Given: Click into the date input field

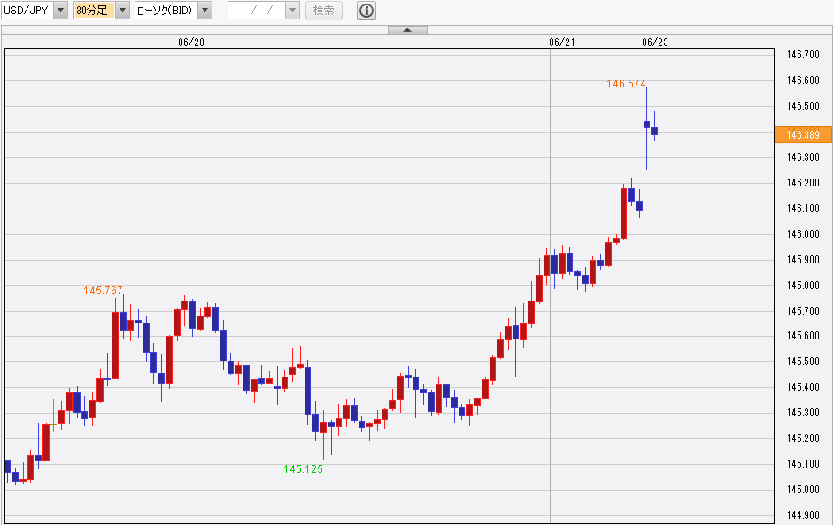Looking at the screenshot, I should point(257,10).
